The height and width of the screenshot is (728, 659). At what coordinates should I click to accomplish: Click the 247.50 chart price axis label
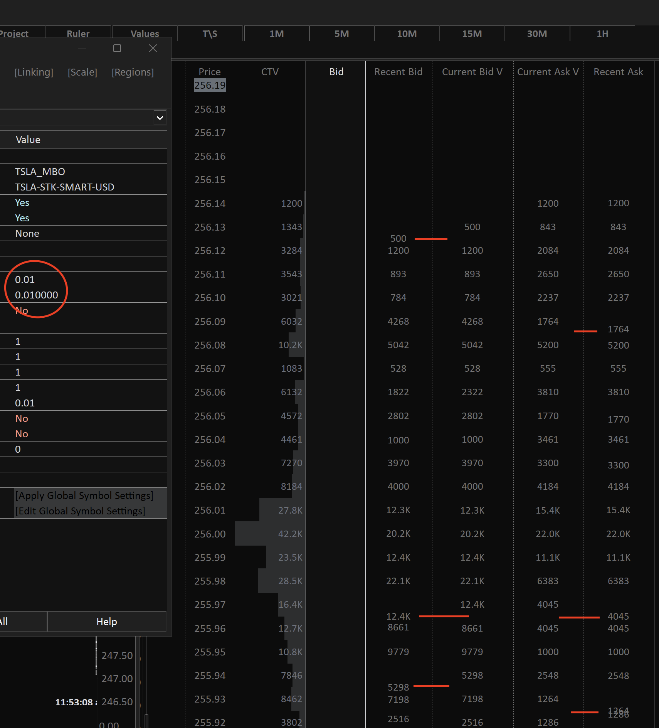117,656
